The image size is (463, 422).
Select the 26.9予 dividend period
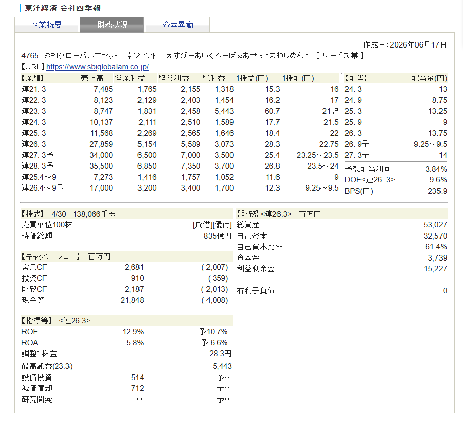tap(357, 144)
